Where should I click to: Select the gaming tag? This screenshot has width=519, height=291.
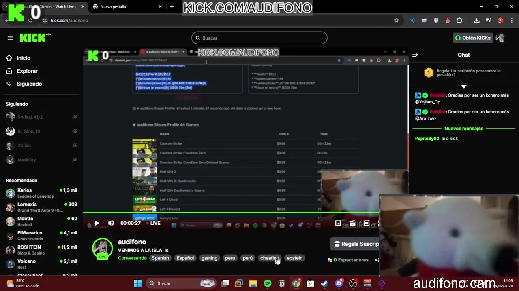[209, 258]
